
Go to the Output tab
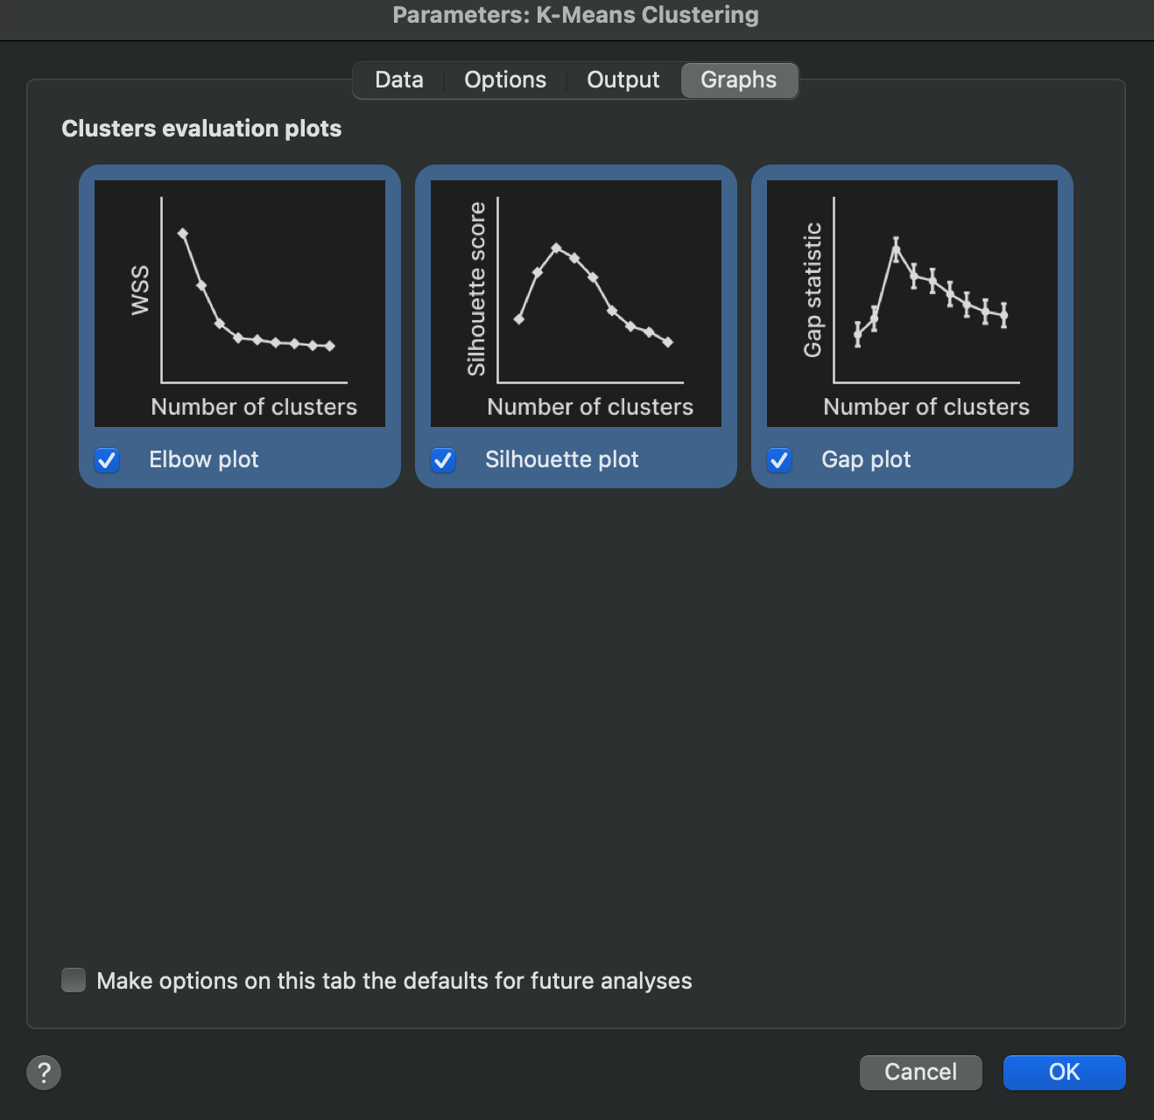623,80
